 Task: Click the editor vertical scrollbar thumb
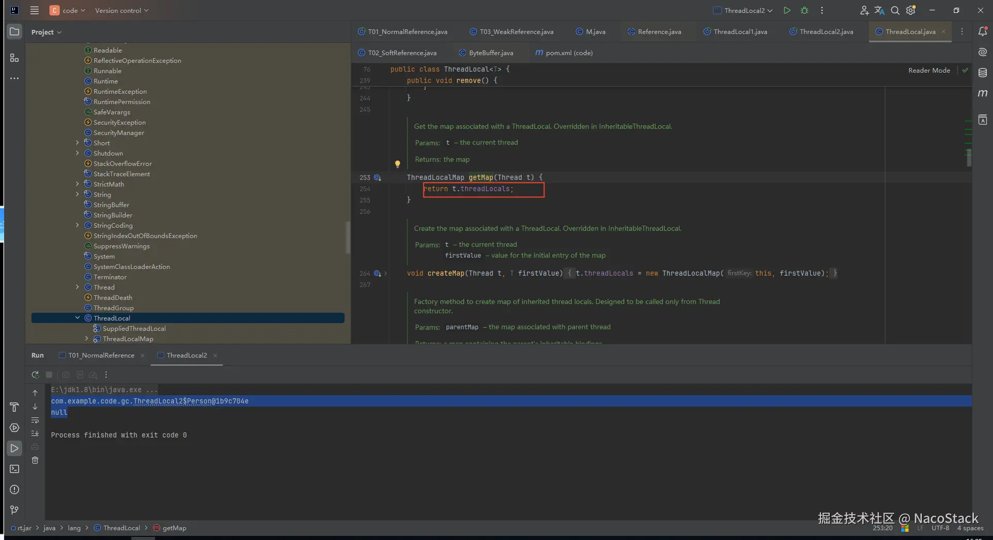969,158
